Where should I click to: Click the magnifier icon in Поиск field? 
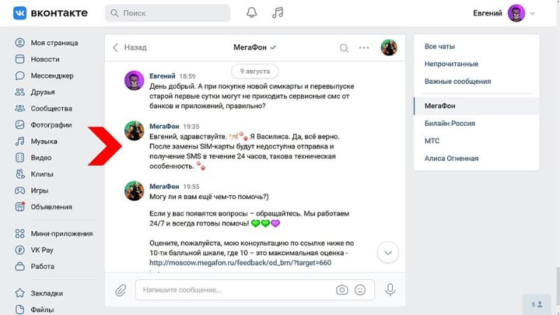(x=114, y=13)
